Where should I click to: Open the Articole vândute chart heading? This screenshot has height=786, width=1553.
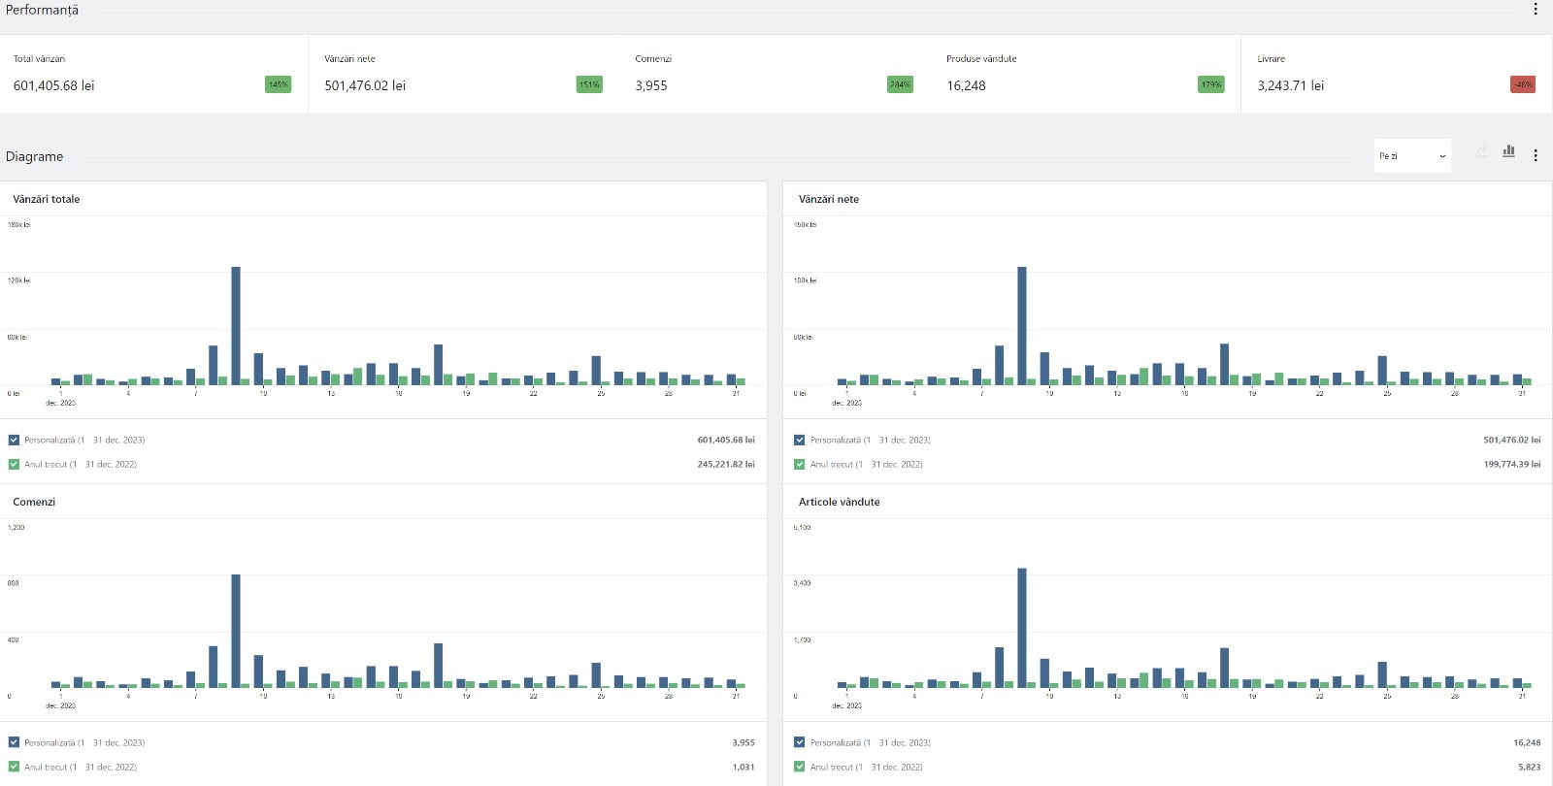pos(839,502)
